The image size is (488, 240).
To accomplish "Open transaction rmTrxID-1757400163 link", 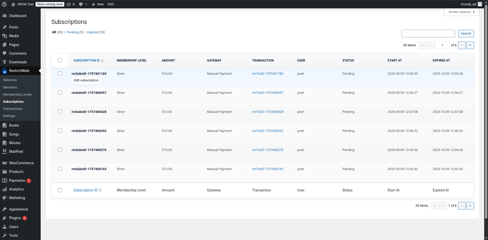I will (268, 169).
